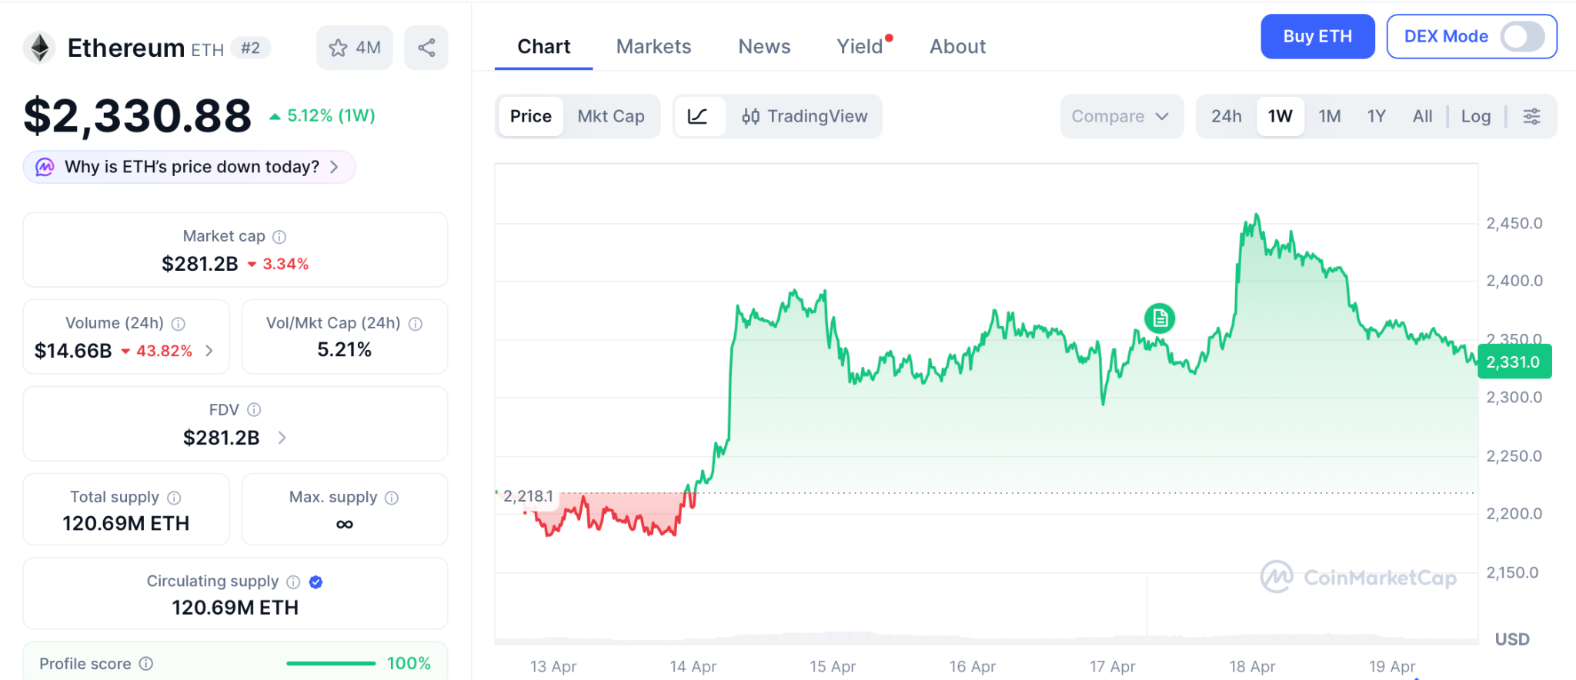This screenshot has height=680, width=1576.
Task: Click the Profile score info icon
Action: [x=146, y=664]
